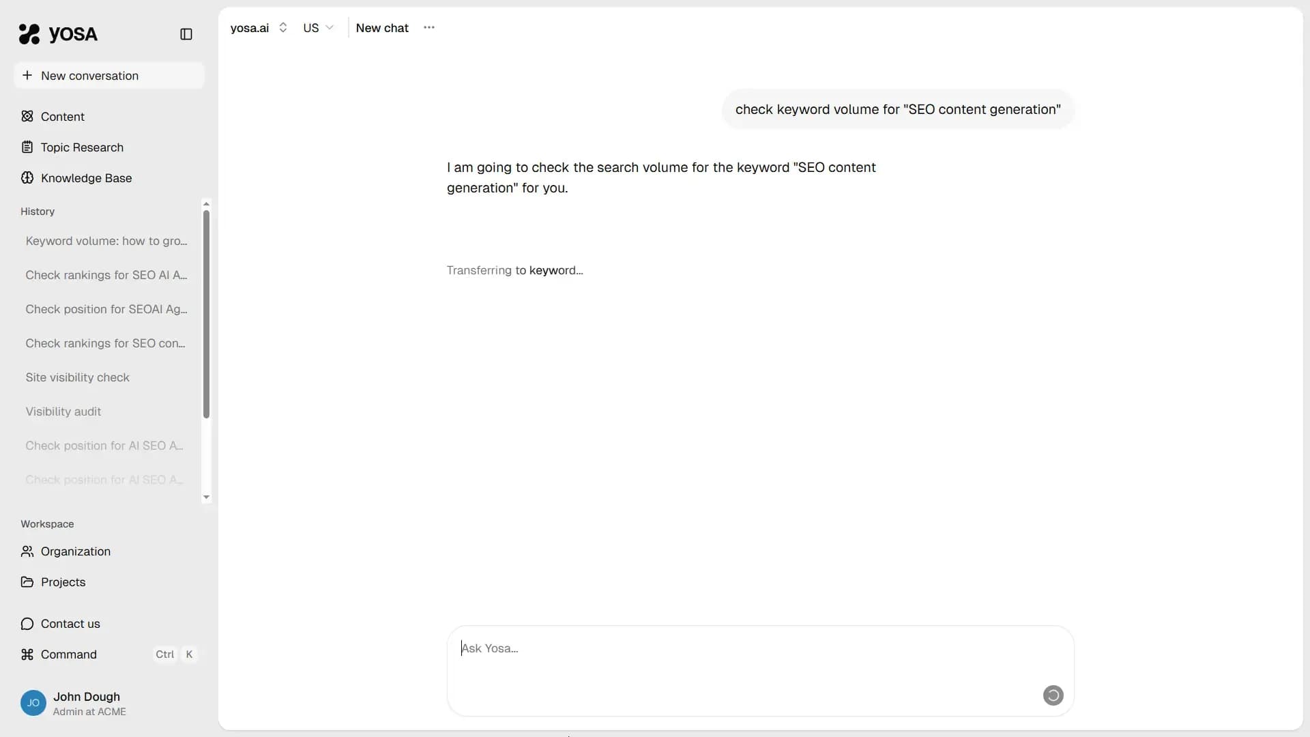Click the 'Transferring to keyword...' status text
The width and height of the screenshot is (1310, 737).
point(514,270)
